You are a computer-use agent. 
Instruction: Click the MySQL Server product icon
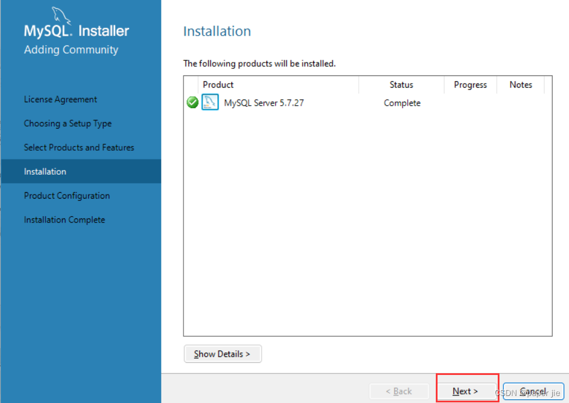point(210,102)
